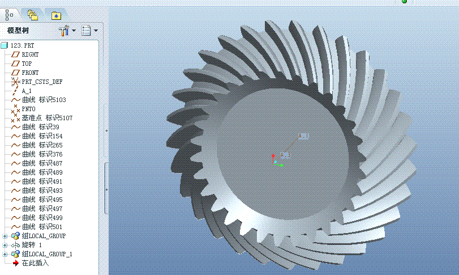This screenshot has width=459, height=275.
Task: Switch to the Model Tree navigator tab
Action: click(9, 15)
